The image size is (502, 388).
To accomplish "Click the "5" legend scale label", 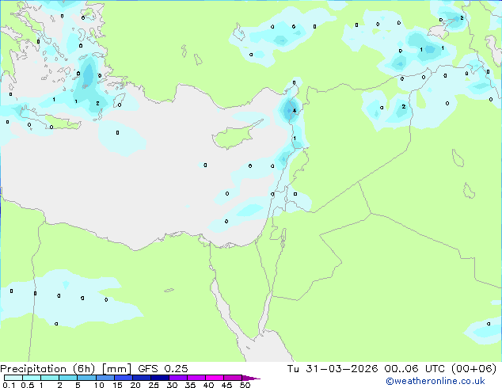I will (78, 385).
